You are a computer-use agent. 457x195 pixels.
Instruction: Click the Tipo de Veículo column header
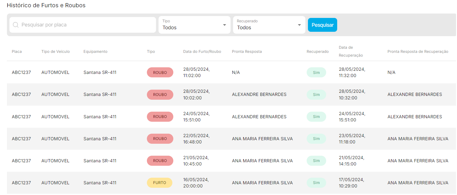pos(56,52)
